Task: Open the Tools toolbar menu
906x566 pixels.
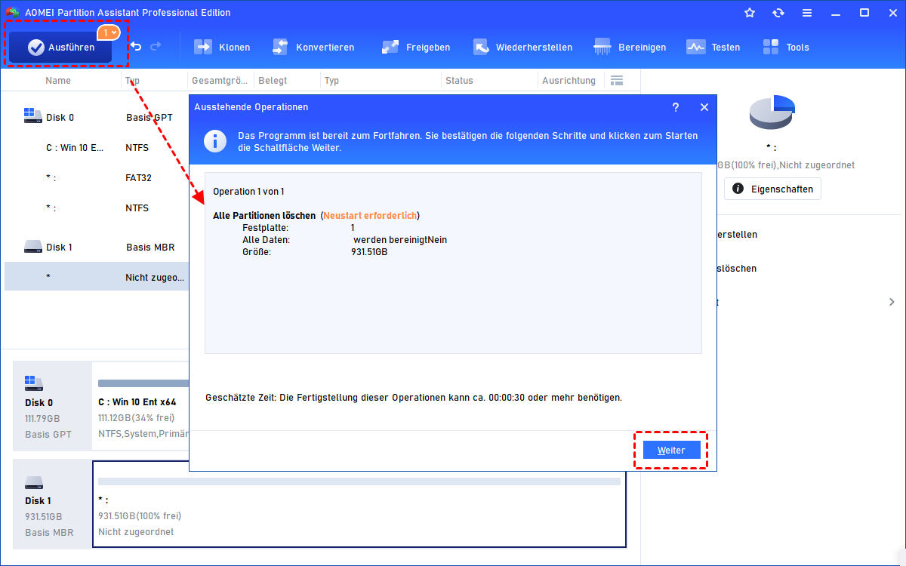Action: pyautogui.click(x=785, y=47)
